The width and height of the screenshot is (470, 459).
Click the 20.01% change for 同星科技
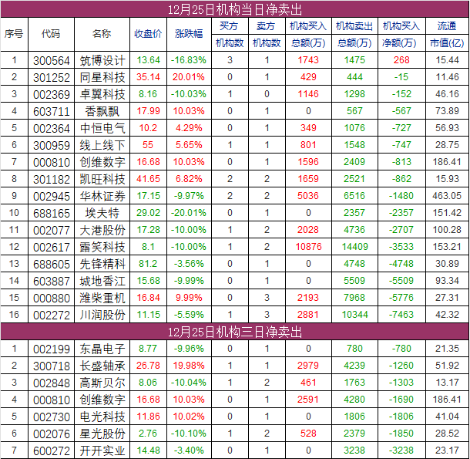[x=189, y=77]
